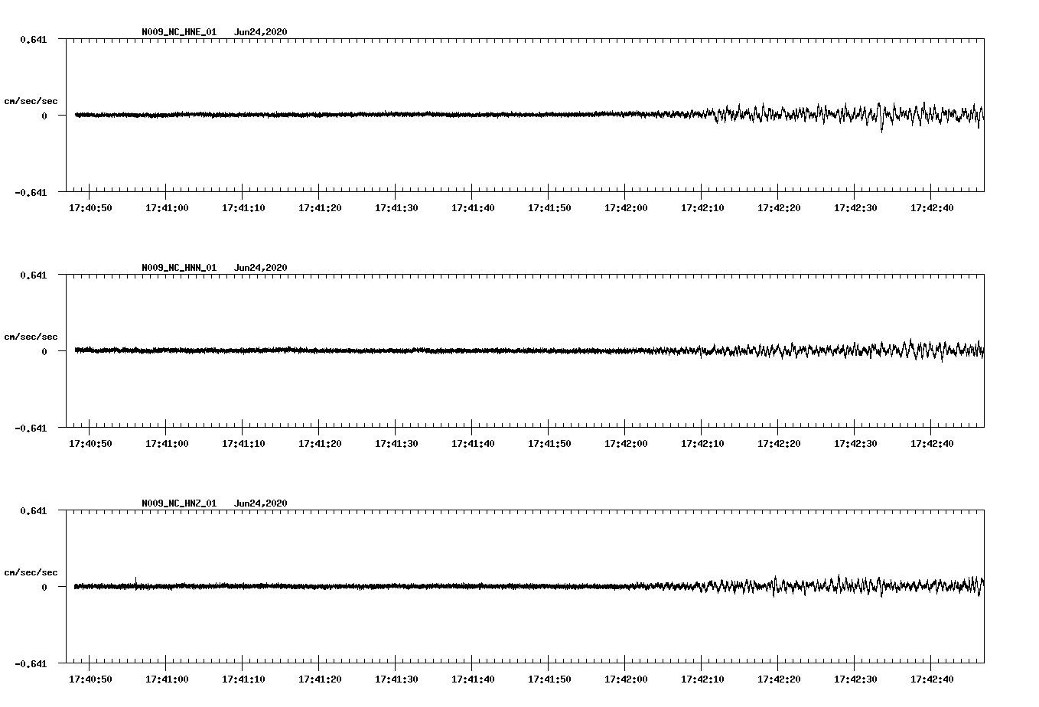
Task: Click the 17:42:40 time label on HNZ plot
Action: (932, 679)
